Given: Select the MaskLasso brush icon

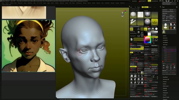Looking at the screenshot, I should pyautogui.click(x=131, y=76).
